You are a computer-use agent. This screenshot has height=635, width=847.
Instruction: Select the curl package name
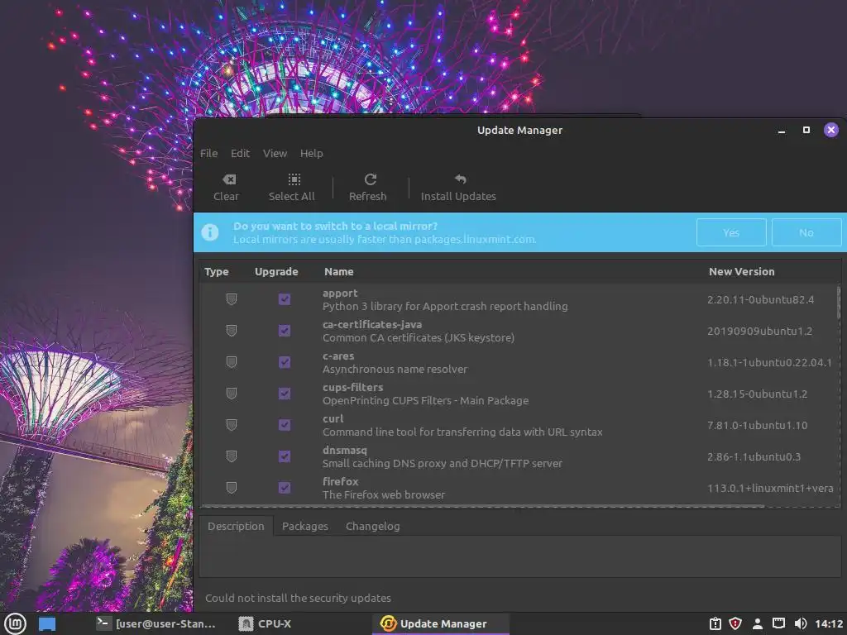point(333,418)
